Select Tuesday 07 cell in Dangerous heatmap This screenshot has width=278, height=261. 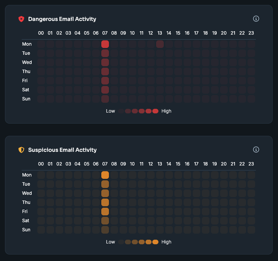tap(105, 53)
